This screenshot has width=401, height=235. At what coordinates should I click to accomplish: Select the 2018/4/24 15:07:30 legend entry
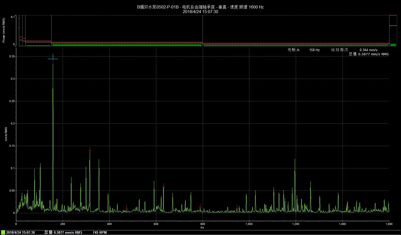point(20,232)
